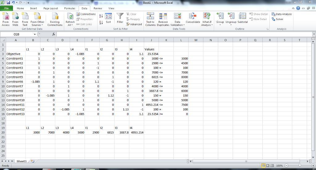Open Data Analysis tool
This screenshot has width=316, height=170.
(x=281, y=14)
